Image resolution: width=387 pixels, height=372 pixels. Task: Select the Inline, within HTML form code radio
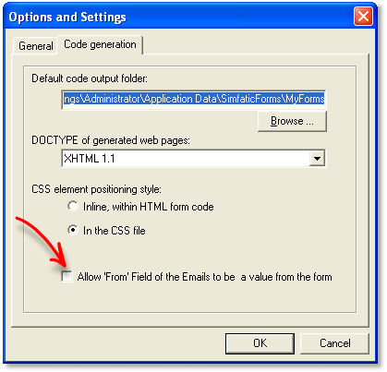(73, 206)
